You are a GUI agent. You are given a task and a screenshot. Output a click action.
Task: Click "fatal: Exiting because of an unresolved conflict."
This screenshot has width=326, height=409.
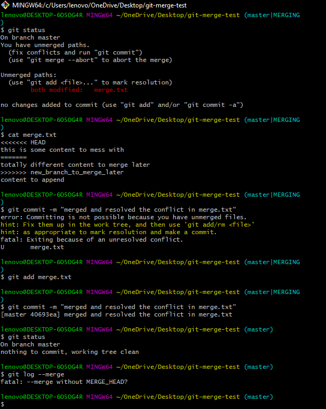[x=92, y=240]
